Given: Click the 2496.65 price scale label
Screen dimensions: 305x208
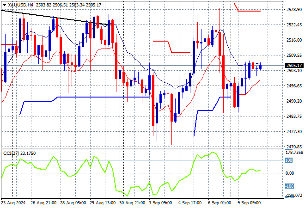Looking at the screenshot, I should [x=294, y=86].
